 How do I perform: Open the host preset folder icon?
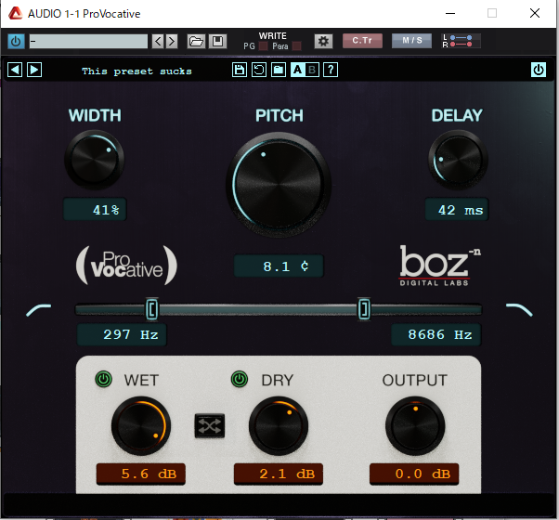(196, 42)
